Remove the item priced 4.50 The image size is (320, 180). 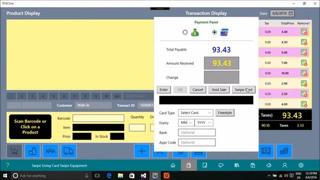tap(304, 42)
